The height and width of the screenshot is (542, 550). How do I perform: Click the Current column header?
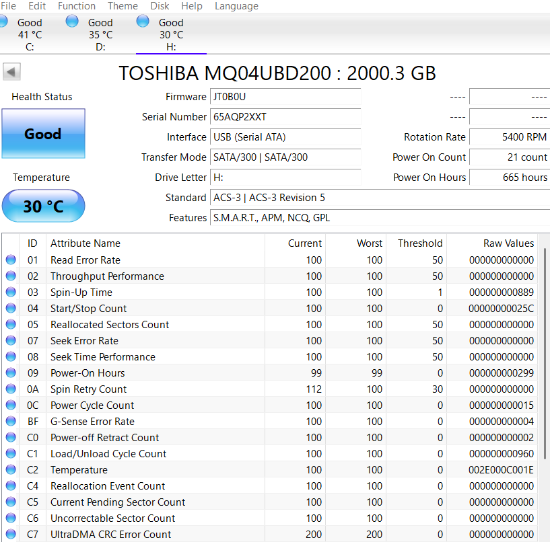[x=295, y=243]
